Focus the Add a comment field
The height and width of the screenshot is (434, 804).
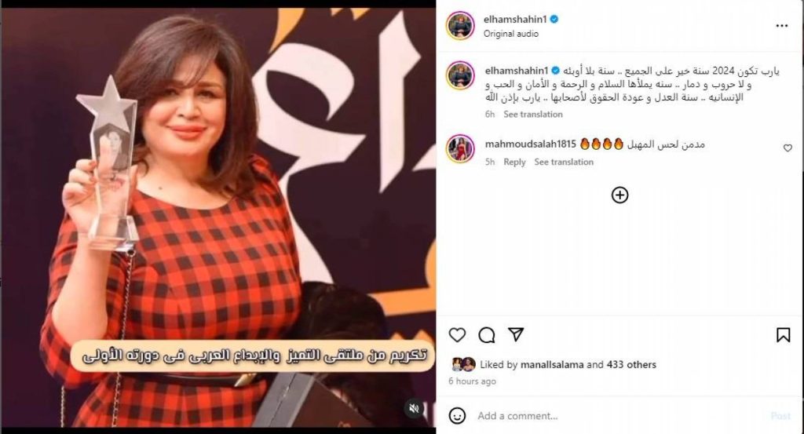(620, 416)
